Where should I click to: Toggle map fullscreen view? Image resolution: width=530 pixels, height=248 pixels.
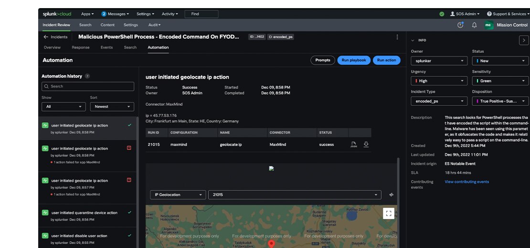click(x=388, y=213)
